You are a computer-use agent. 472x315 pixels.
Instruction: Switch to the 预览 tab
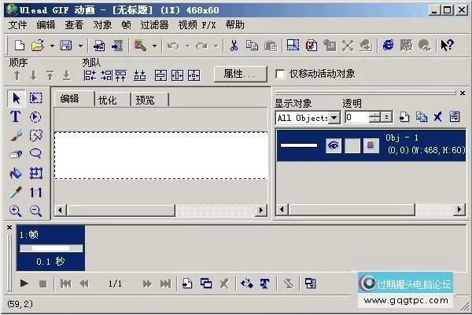[145, 100]
